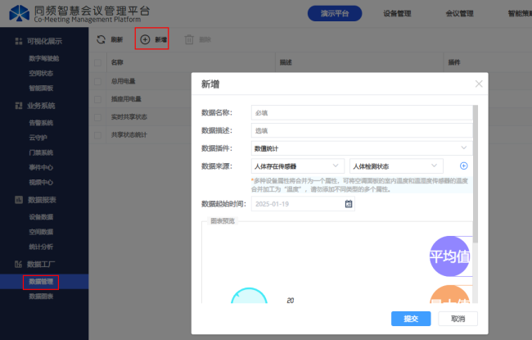
Task: Click the 刷新 refresh icon
Action: (101, 39)
